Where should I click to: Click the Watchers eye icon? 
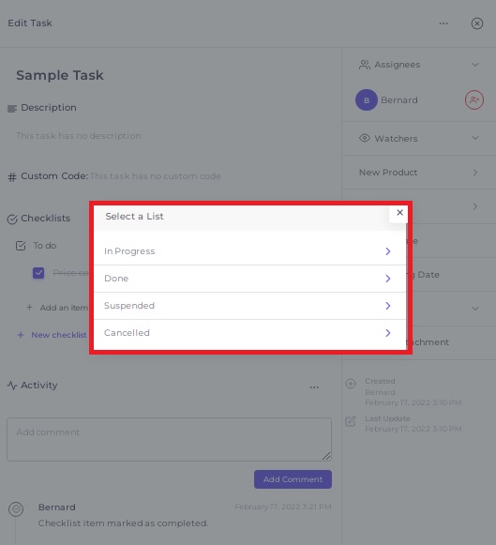coord(364,138)
